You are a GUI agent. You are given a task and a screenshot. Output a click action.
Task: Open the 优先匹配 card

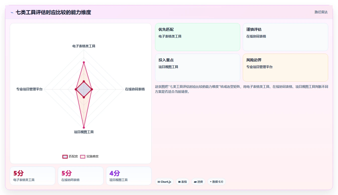198,37
